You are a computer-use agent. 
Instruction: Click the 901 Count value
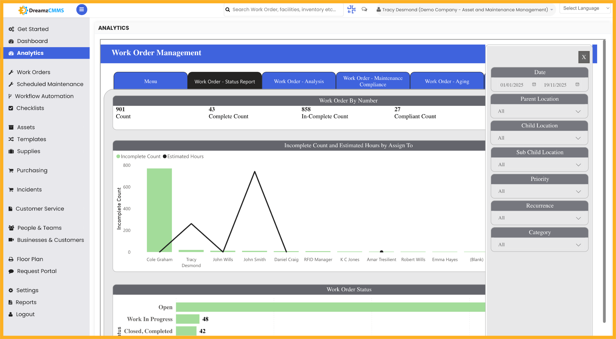[120, 109]
